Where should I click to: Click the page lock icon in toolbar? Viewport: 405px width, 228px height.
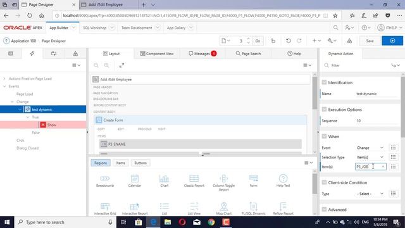coord(273,41)
